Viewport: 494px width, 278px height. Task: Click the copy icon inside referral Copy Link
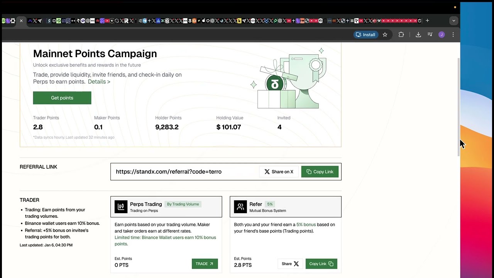click(x=309, y=172)
